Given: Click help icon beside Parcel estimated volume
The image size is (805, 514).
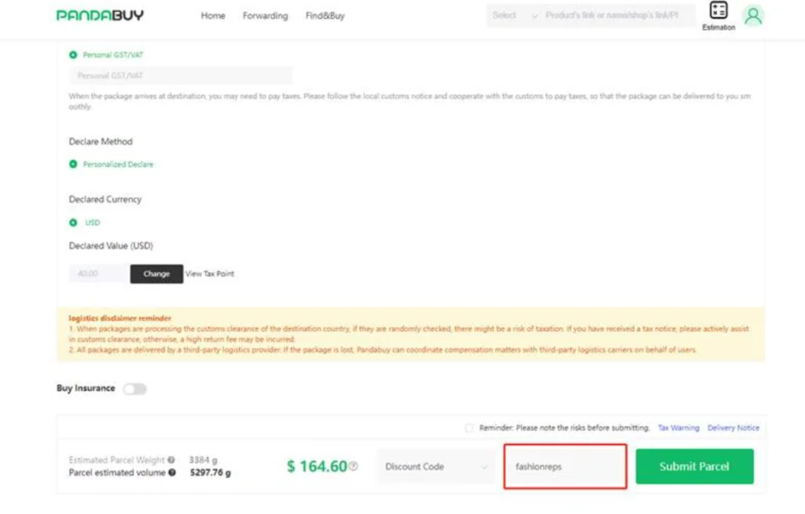Looking at the screenshot, I should tap(172, 473).
